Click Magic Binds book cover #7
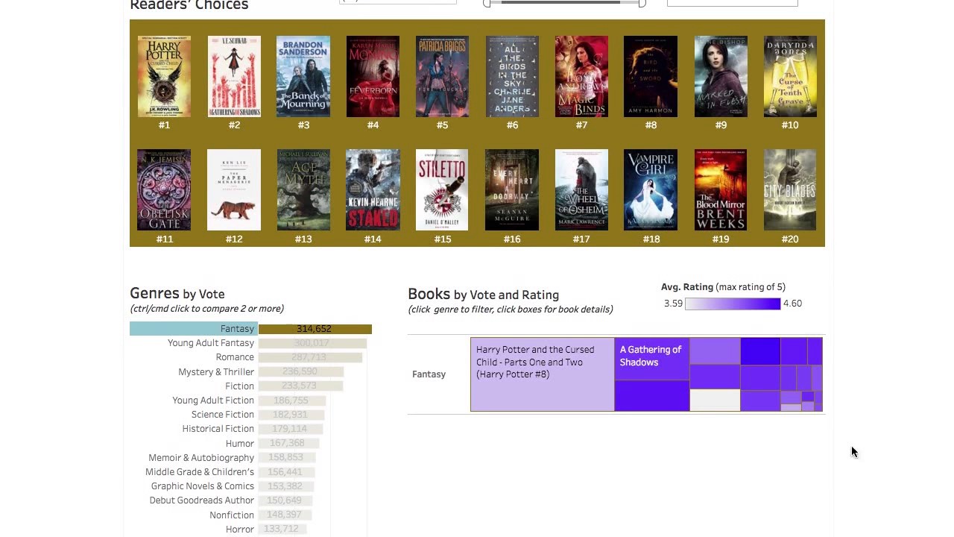Screen dimensions: 954x537 (581, 76)
